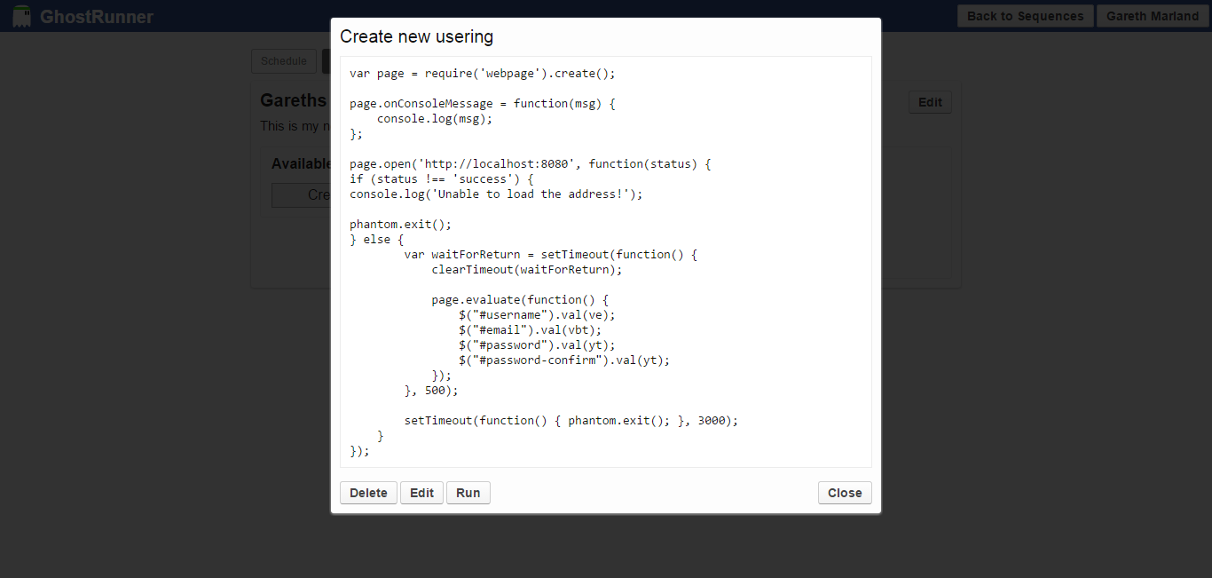Image resolution: width=1212 pixels, height=578 pixels.
Task: Click the 'setTimeout(function() { phantom.exit(); }, 3000);' line
Action: (x=571, y=421)
